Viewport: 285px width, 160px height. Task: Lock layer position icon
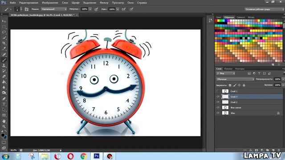pyautogui.click(x=239, y=85)
